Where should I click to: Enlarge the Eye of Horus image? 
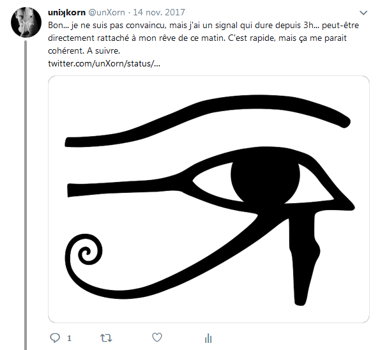tap(209, 199)
